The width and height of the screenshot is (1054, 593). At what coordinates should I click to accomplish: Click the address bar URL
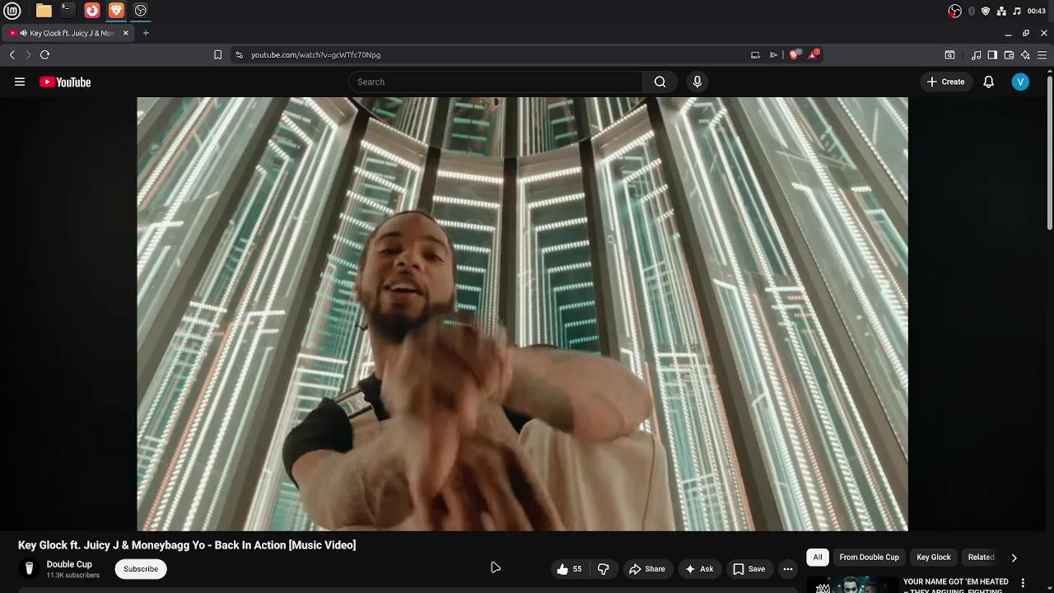[315, 55]
